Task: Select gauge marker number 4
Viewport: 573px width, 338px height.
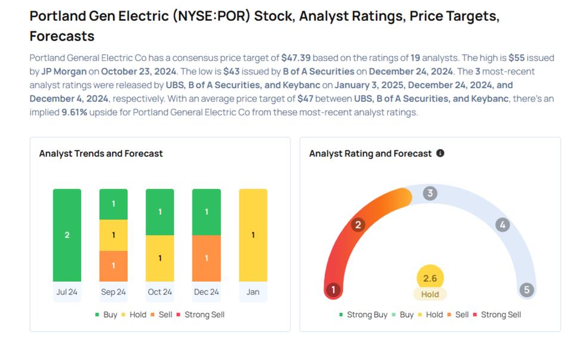Action: click(503, 225)
